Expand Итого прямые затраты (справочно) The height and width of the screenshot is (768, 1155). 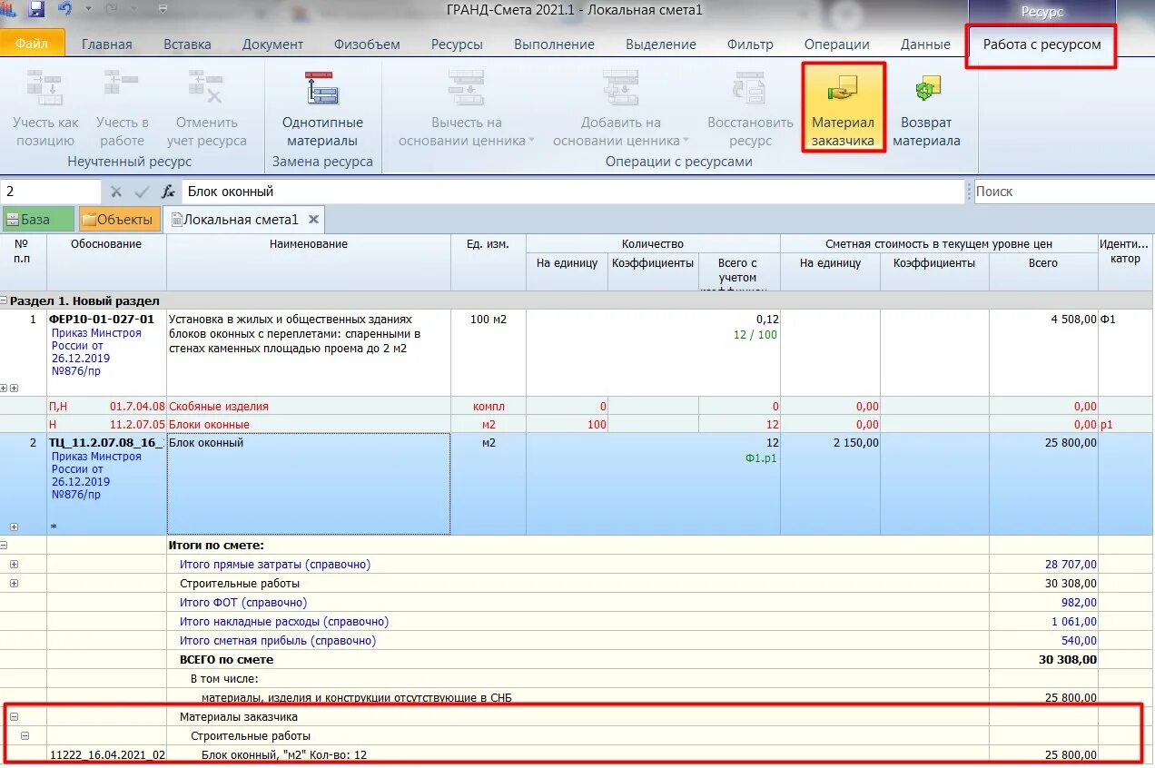14,565
